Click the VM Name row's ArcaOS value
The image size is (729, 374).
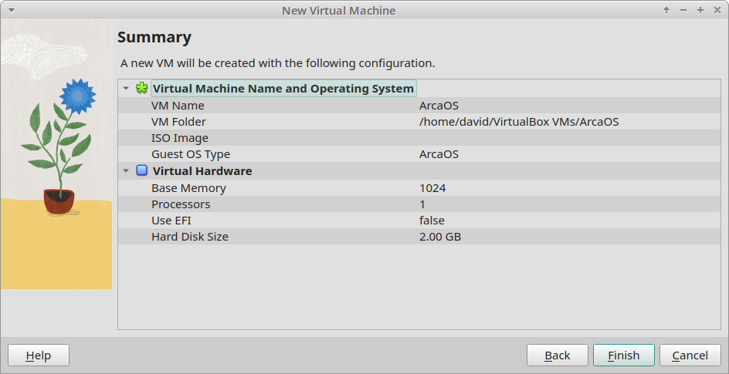pyautogui.click(x=439, y=106)
